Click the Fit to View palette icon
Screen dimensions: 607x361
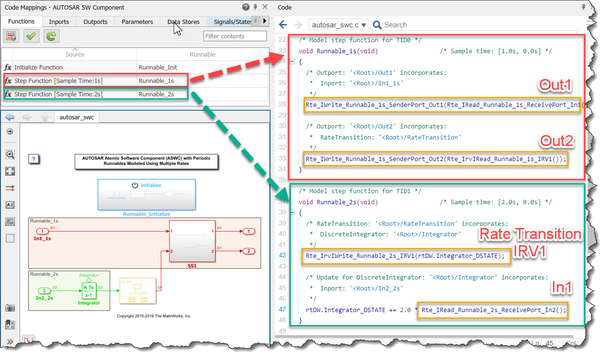[x=10, y=171]
